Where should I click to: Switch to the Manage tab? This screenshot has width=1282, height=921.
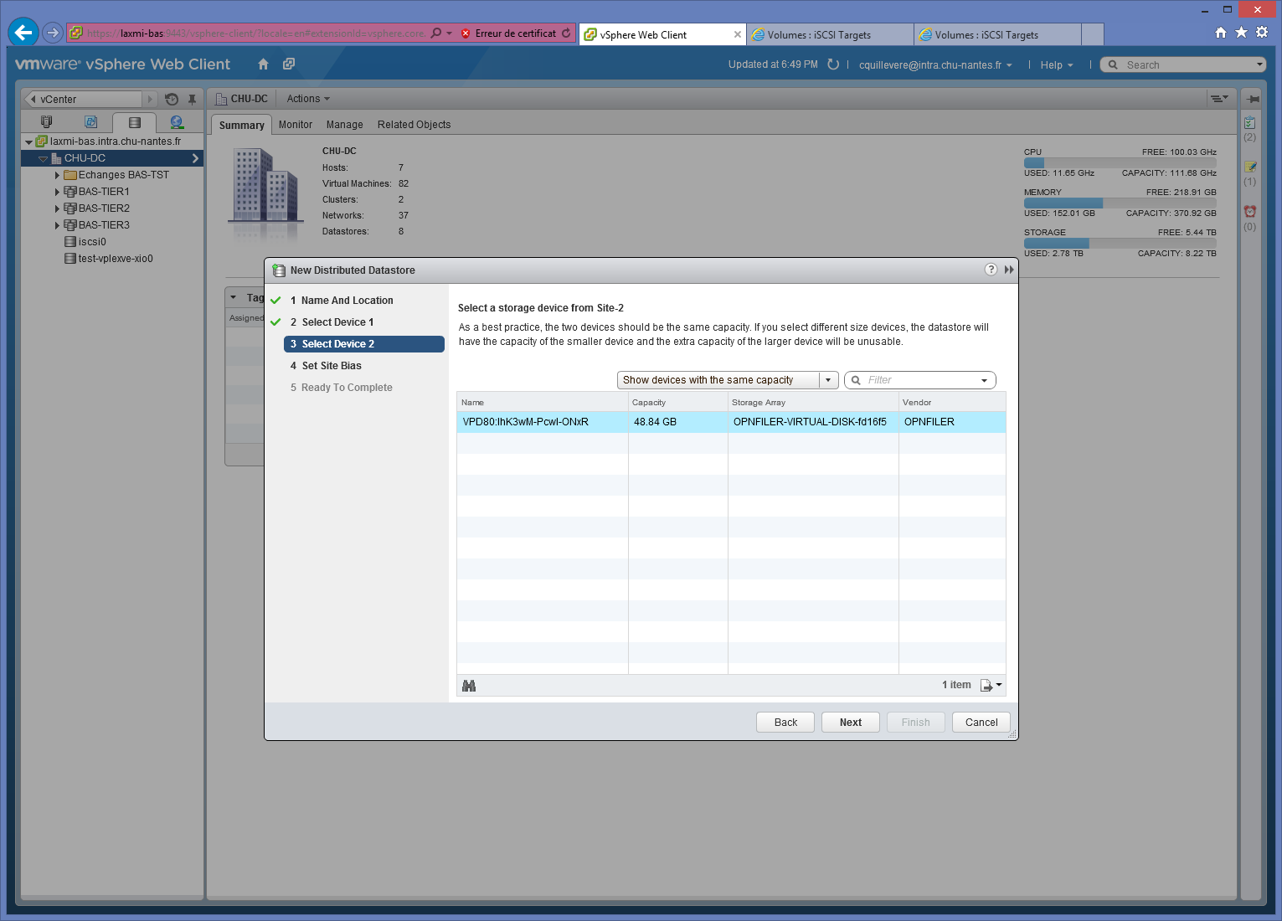pos(345,125)
